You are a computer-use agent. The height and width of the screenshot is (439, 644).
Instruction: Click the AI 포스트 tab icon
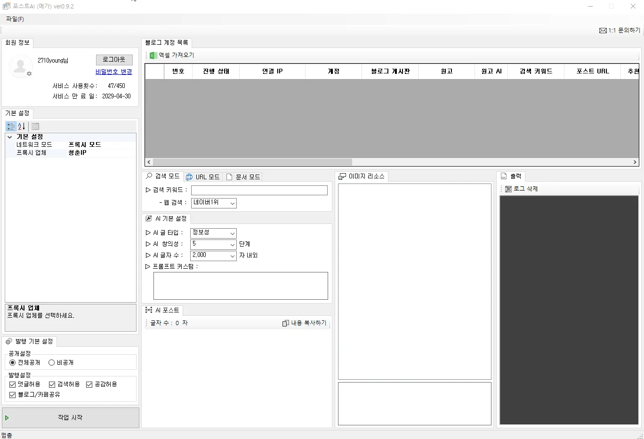149,310
